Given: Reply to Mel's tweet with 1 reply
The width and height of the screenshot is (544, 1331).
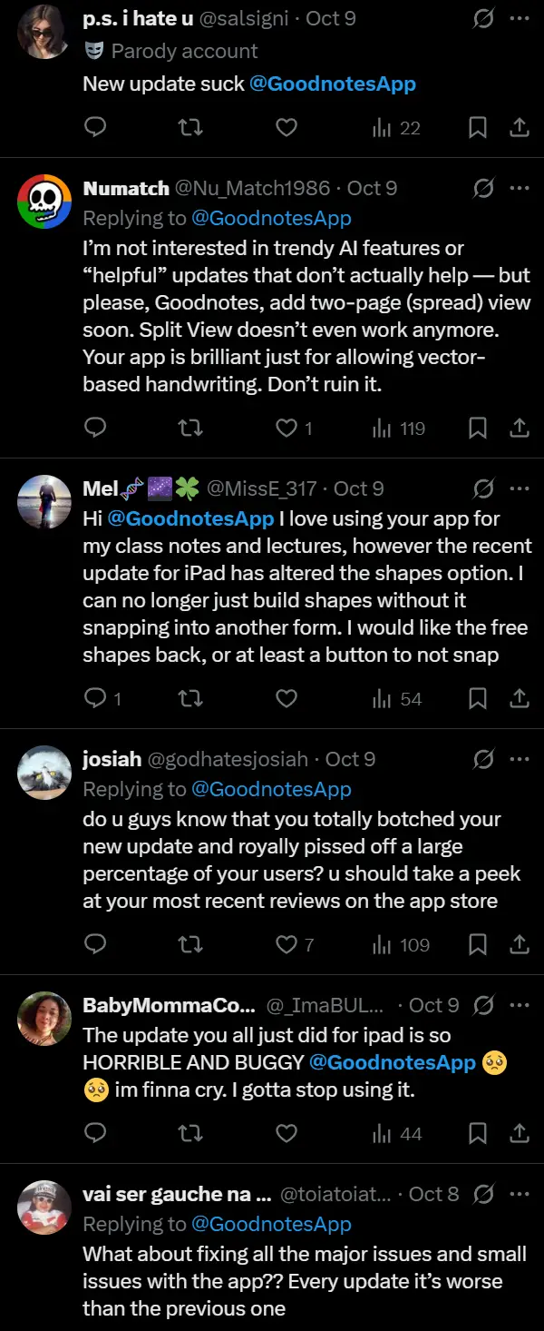Looking at the screenshot, I should pos(95,698).
